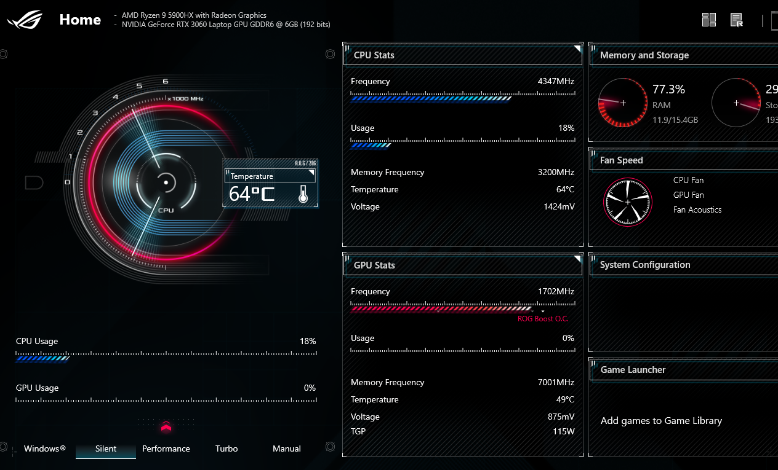Click the Fan Speed panel header
This screenshot has width=778, height=470.
pos(683,160)
